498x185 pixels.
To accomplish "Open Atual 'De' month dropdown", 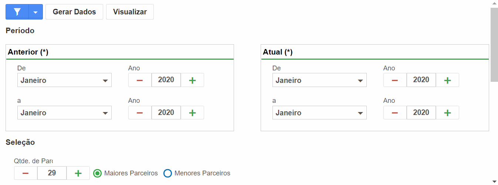I will pos(319,80).
